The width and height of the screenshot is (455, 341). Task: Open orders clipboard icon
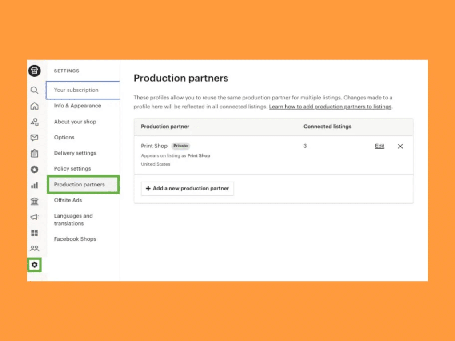34,153
